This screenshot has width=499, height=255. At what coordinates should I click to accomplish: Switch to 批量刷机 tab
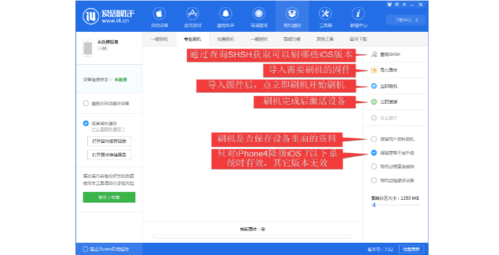pyautogui.click(x=226, y=39)
